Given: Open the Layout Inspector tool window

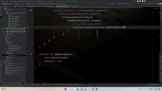Looking at the screenshot, I should click(155, 84).
